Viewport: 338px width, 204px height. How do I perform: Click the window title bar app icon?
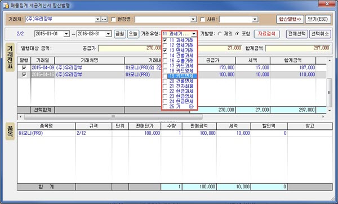point(6,5)
